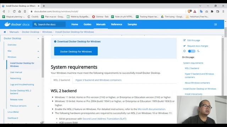Click the Docker Desktop for Windows button

pyautogui.click(x=76, y=51)
